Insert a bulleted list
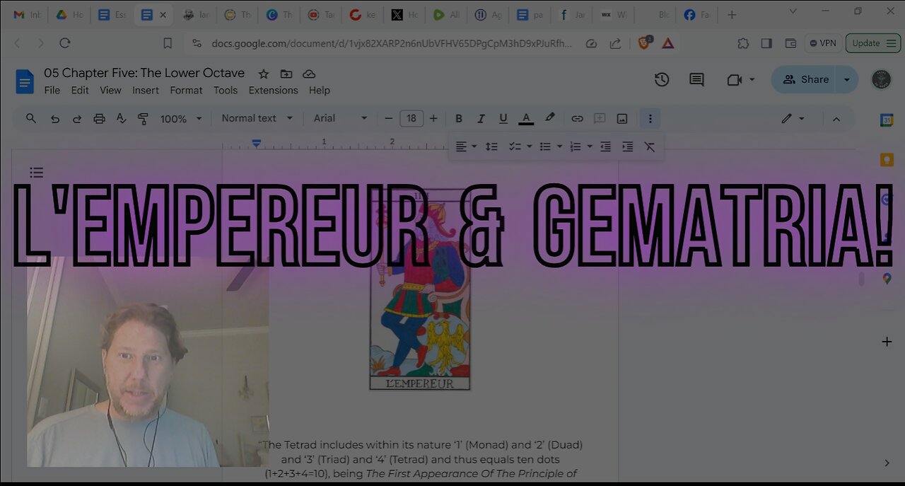 [x=545, y=146]
